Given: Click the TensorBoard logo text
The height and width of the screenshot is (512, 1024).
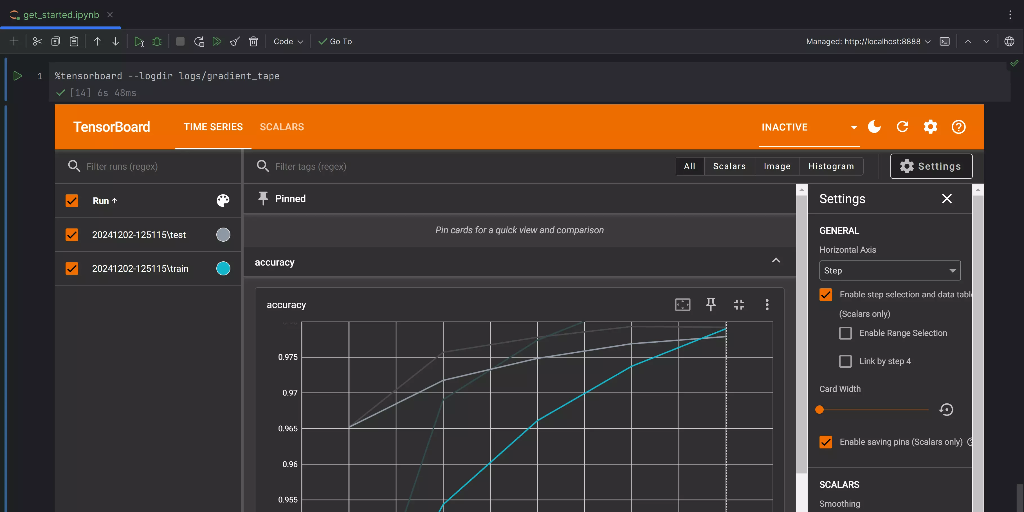Looking at the screenshot, I should point(111,127).
